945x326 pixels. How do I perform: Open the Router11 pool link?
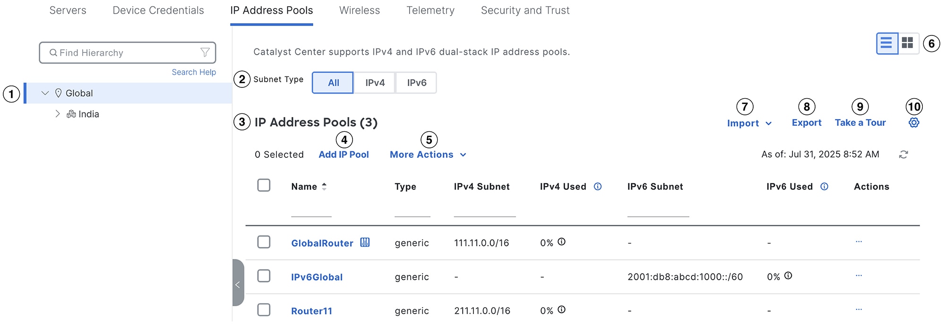311,311
